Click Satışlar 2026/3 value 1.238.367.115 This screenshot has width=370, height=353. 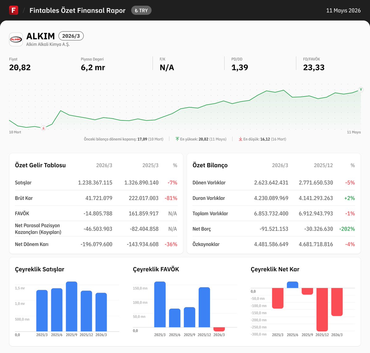pos(95,183)
